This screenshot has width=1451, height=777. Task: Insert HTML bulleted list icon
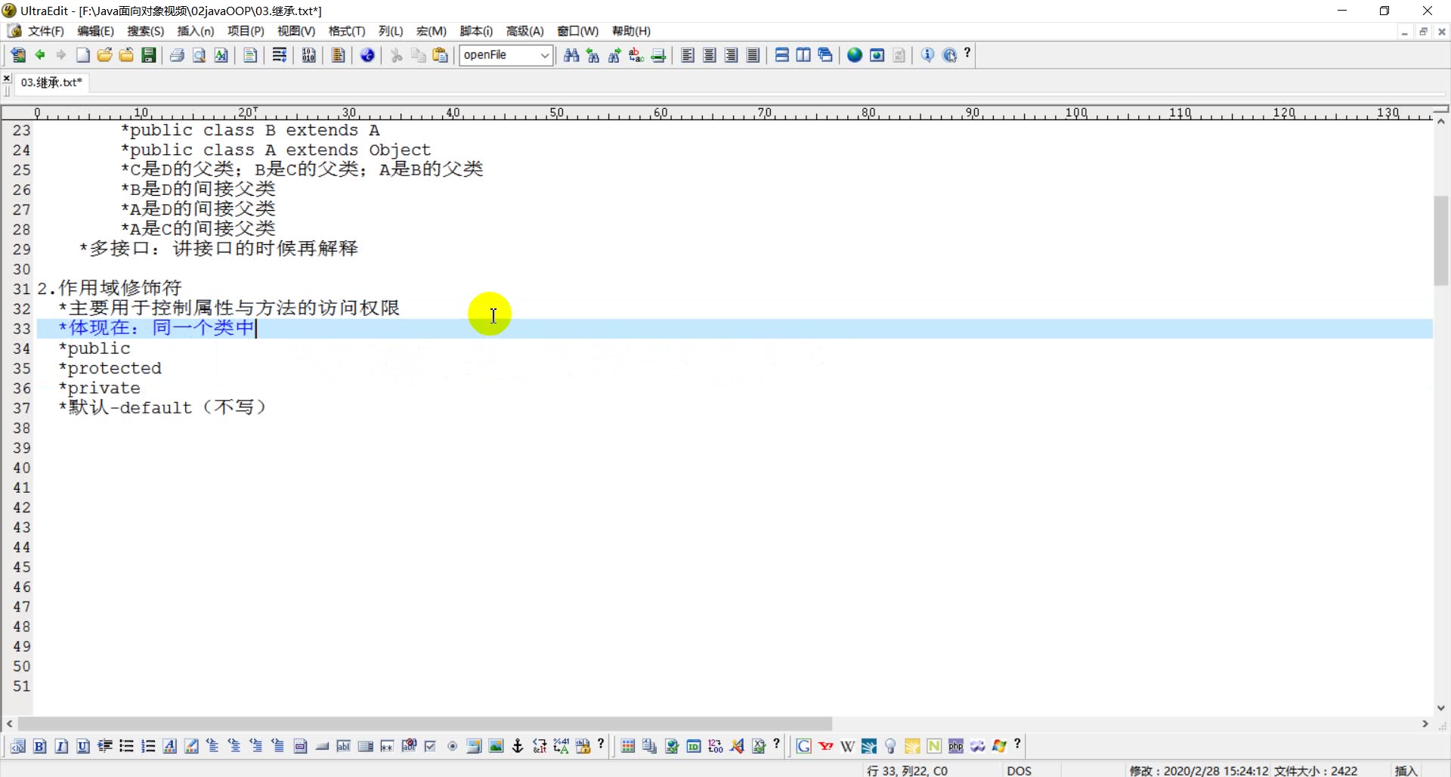coord(126,746)
